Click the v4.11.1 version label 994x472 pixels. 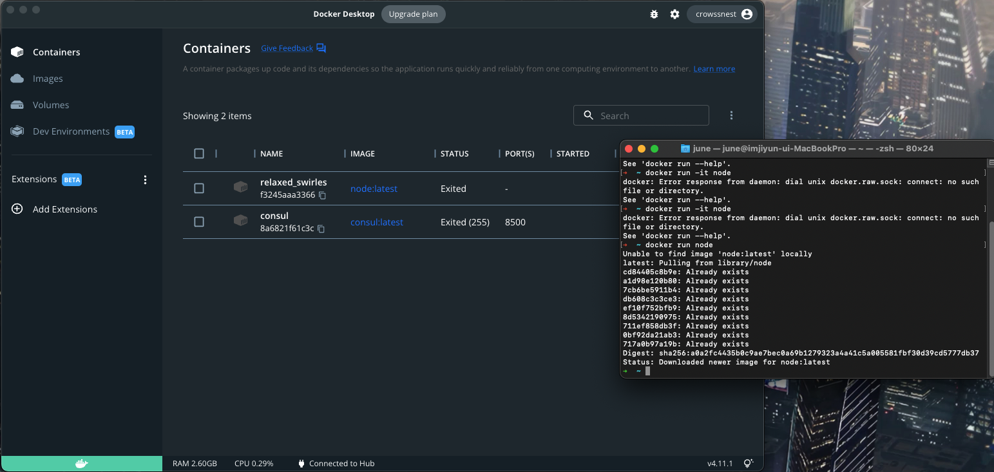point(720,464)
